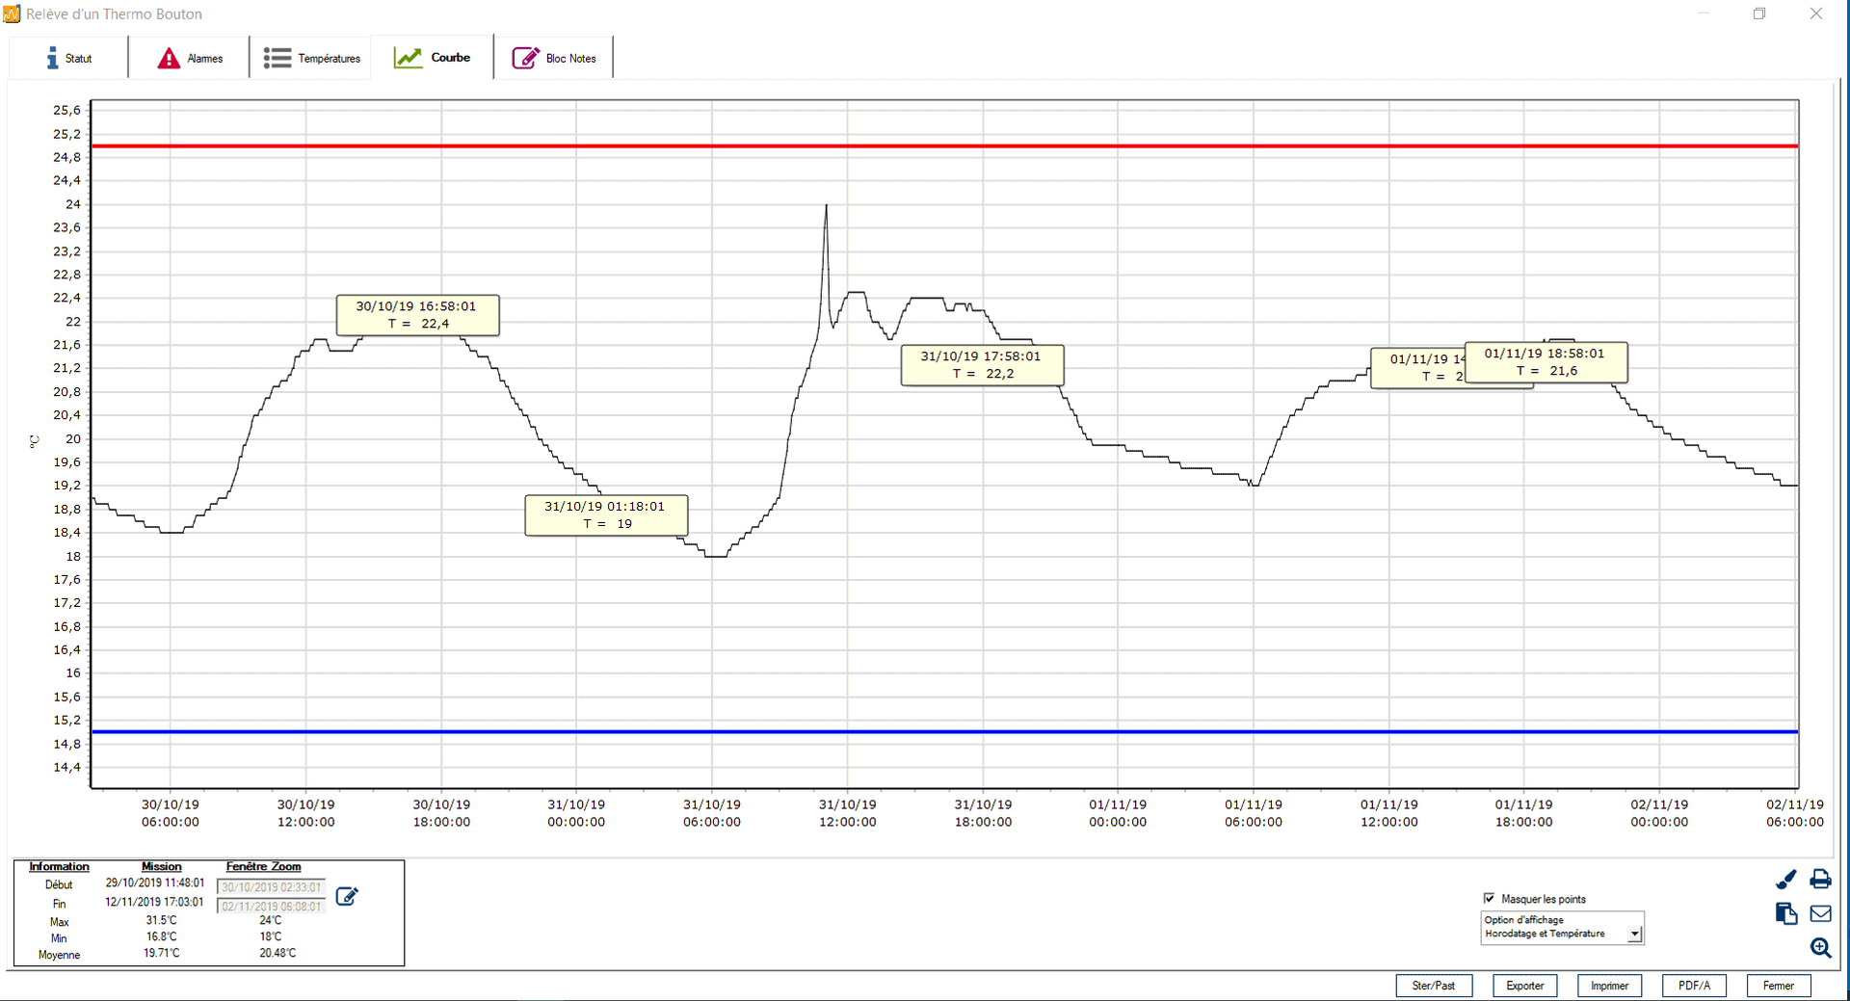Click the printer icon

click(1820, 880)
